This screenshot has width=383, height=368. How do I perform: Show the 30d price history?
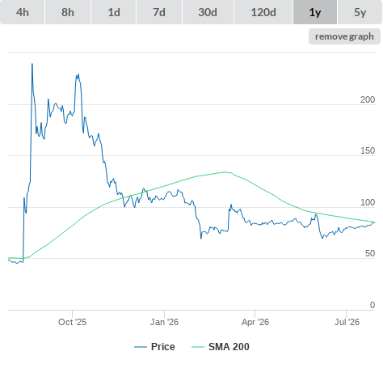[x=208, y=12]
